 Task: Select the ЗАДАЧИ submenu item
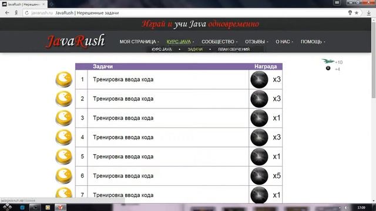pos(195,49)
